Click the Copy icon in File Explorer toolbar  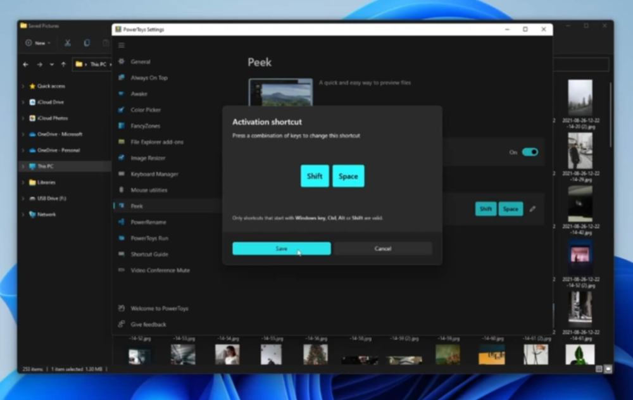[x=87, y=43]
